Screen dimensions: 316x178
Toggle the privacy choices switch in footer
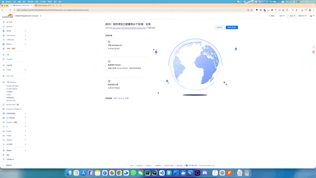pos(186,165)
